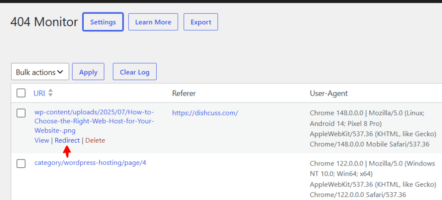442x200 pixels.
Task: Delete the png URI log entry
Action: click(x=95, y=140)
